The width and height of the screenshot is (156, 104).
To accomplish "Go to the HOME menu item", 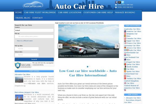I will pyautogui.click(x=19, y=12).
